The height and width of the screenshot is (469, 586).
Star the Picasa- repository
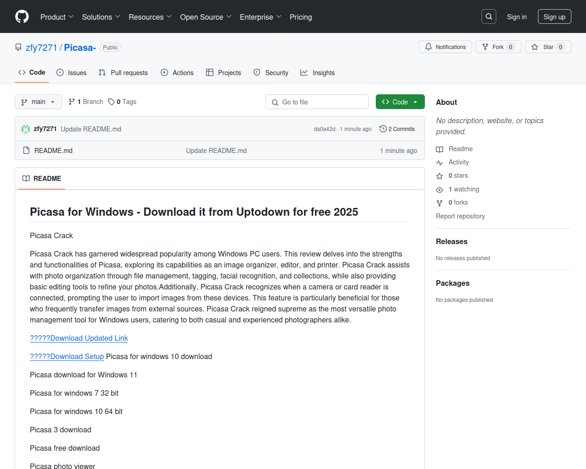(x=548, y=47)
